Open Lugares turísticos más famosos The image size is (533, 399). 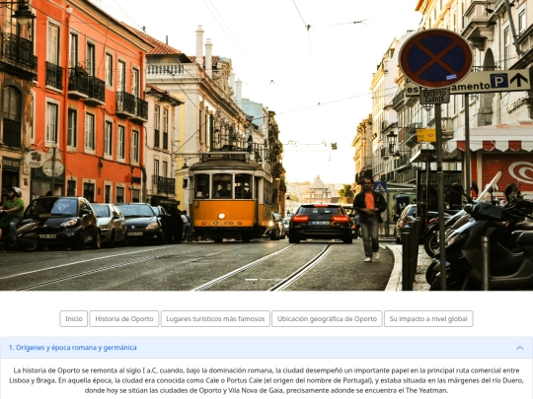215,319
